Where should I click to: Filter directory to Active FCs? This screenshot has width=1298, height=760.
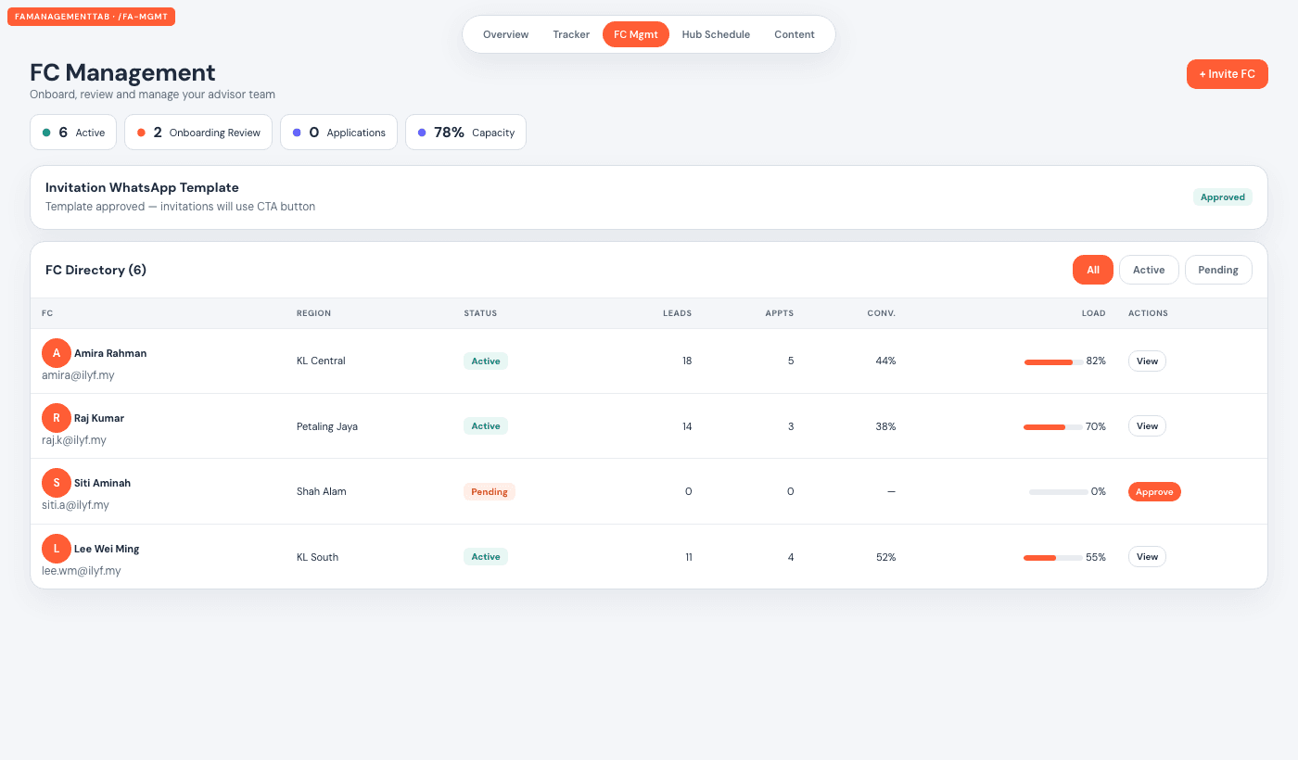[x=1149, y=270]
